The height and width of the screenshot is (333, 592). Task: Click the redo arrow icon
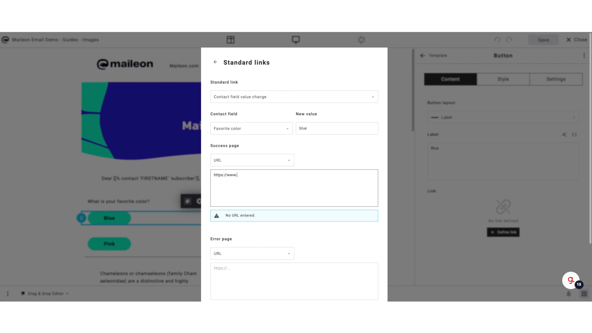509,40
